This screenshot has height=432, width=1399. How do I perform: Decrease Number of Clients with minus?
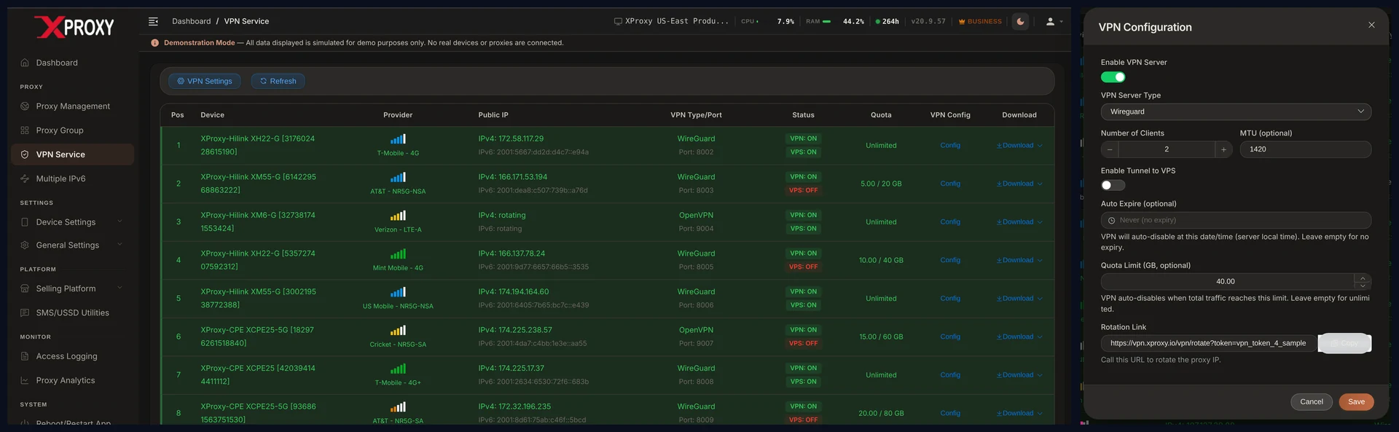(x=1110, y=149)
